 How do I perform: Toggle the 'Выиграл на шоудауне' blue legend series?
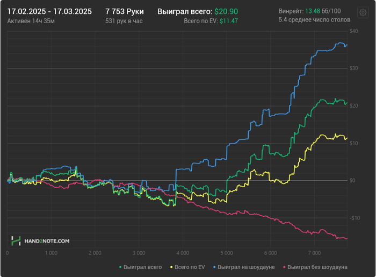pyautogui.click(x=244, y=267)
